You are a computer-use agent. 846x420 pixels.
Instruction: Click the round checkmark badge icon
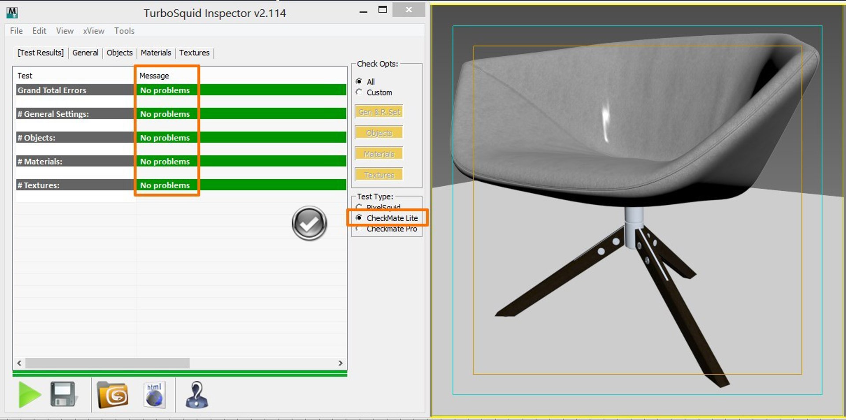click(x=309, y=223)
